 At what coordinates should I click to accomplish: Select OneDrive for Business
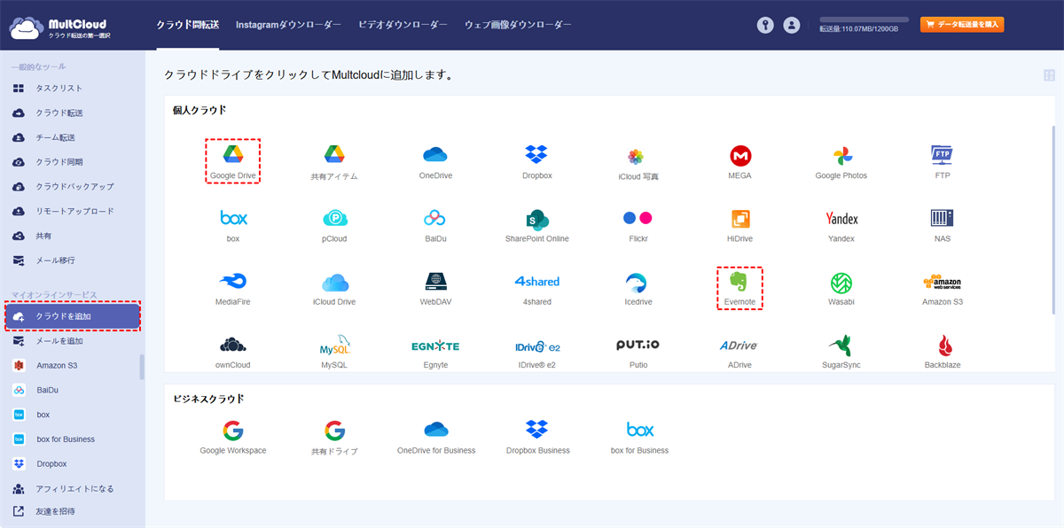pos(435,438)
